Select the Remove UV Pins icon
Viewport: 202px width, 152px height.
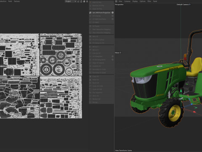pyautogui.click(x=90, y=5)
